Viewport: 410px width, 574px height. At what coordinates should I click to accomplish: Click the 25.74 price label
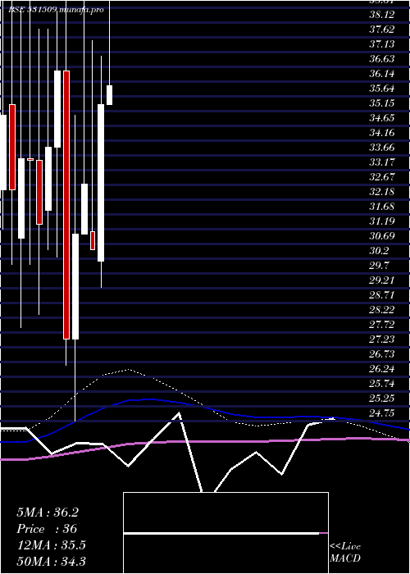pos(382,384)
